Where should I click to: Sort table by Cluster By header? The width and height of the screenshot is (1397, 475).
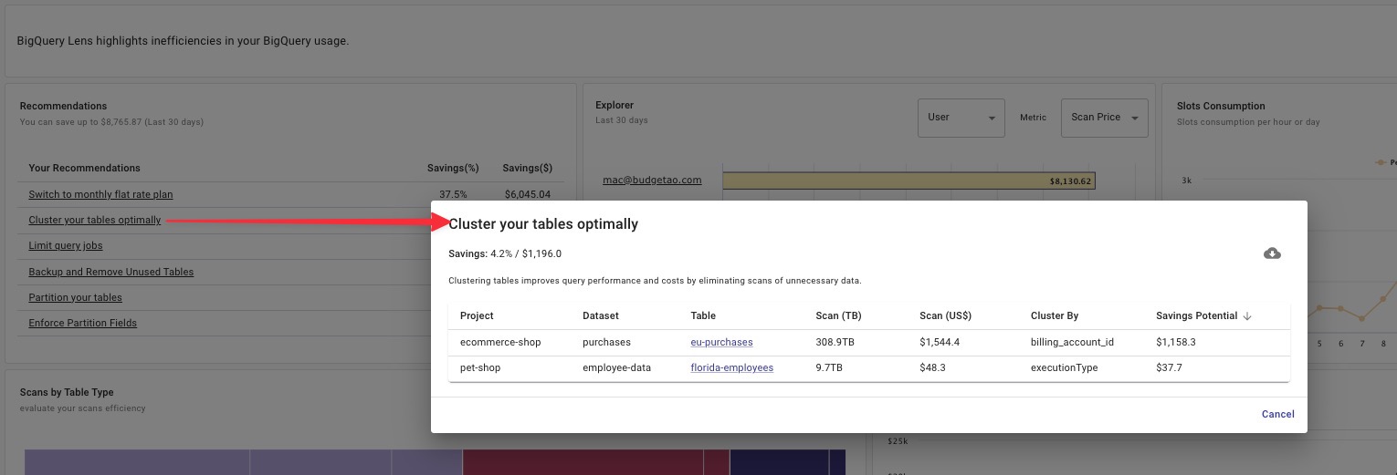(x=1055, y=315)
